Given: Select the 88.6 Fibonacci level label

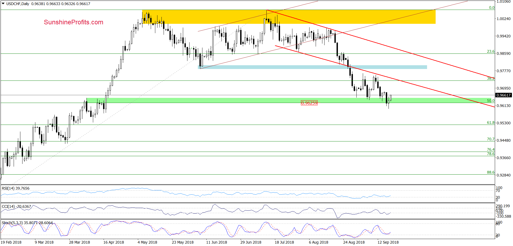Looking at the screenshot, I should [x=491, y=172].
